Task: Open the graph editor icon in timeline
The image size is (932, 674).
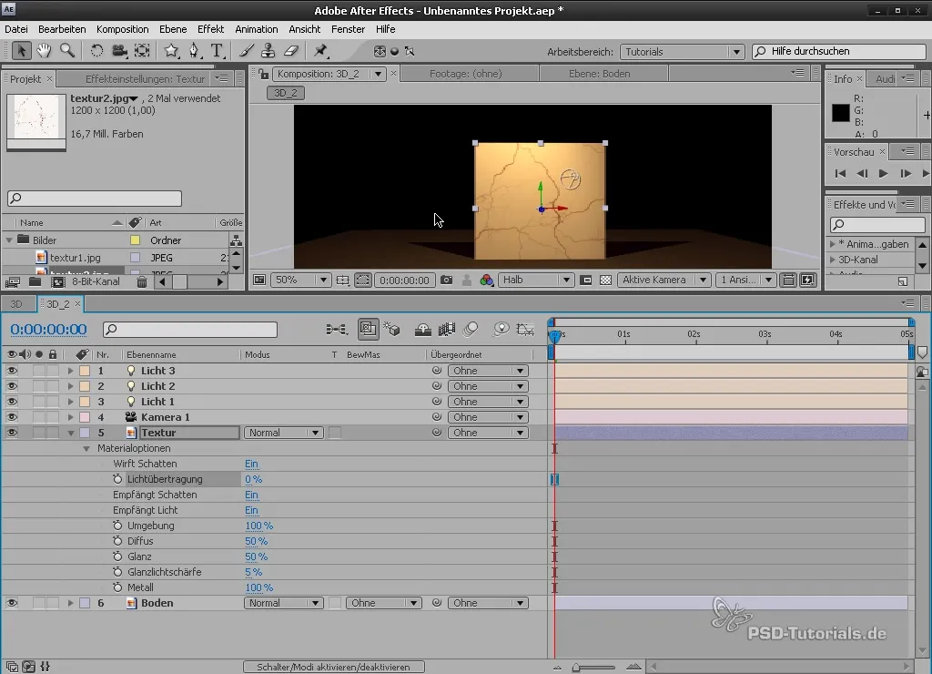Action: (x=525, y=329)
